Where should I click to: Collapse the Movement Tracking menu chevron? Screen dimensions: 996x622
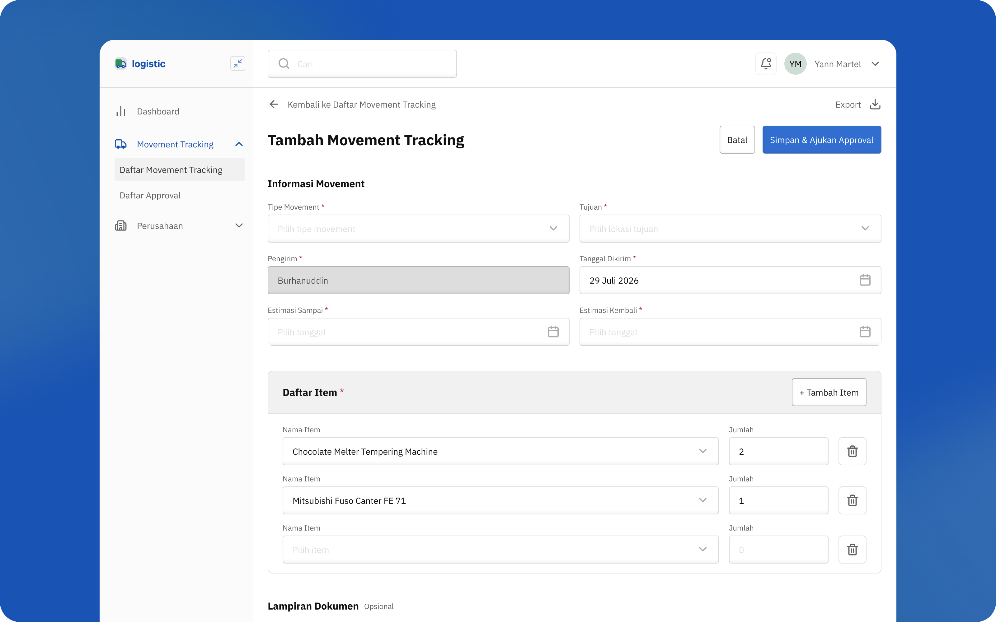coord(239,144)
